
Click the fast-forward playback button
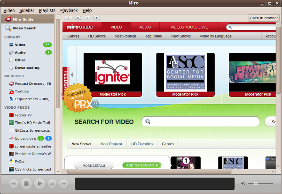pos(63,183)
